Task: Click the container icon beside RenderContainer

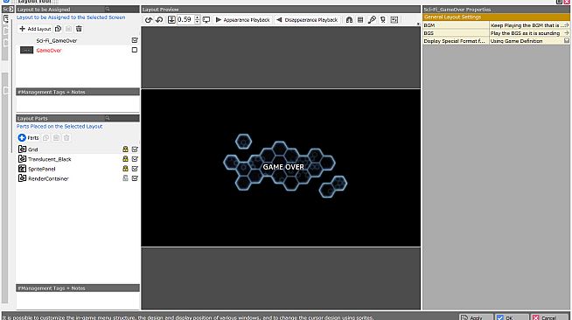Action: pyautogui.click(x=22, y=178)
